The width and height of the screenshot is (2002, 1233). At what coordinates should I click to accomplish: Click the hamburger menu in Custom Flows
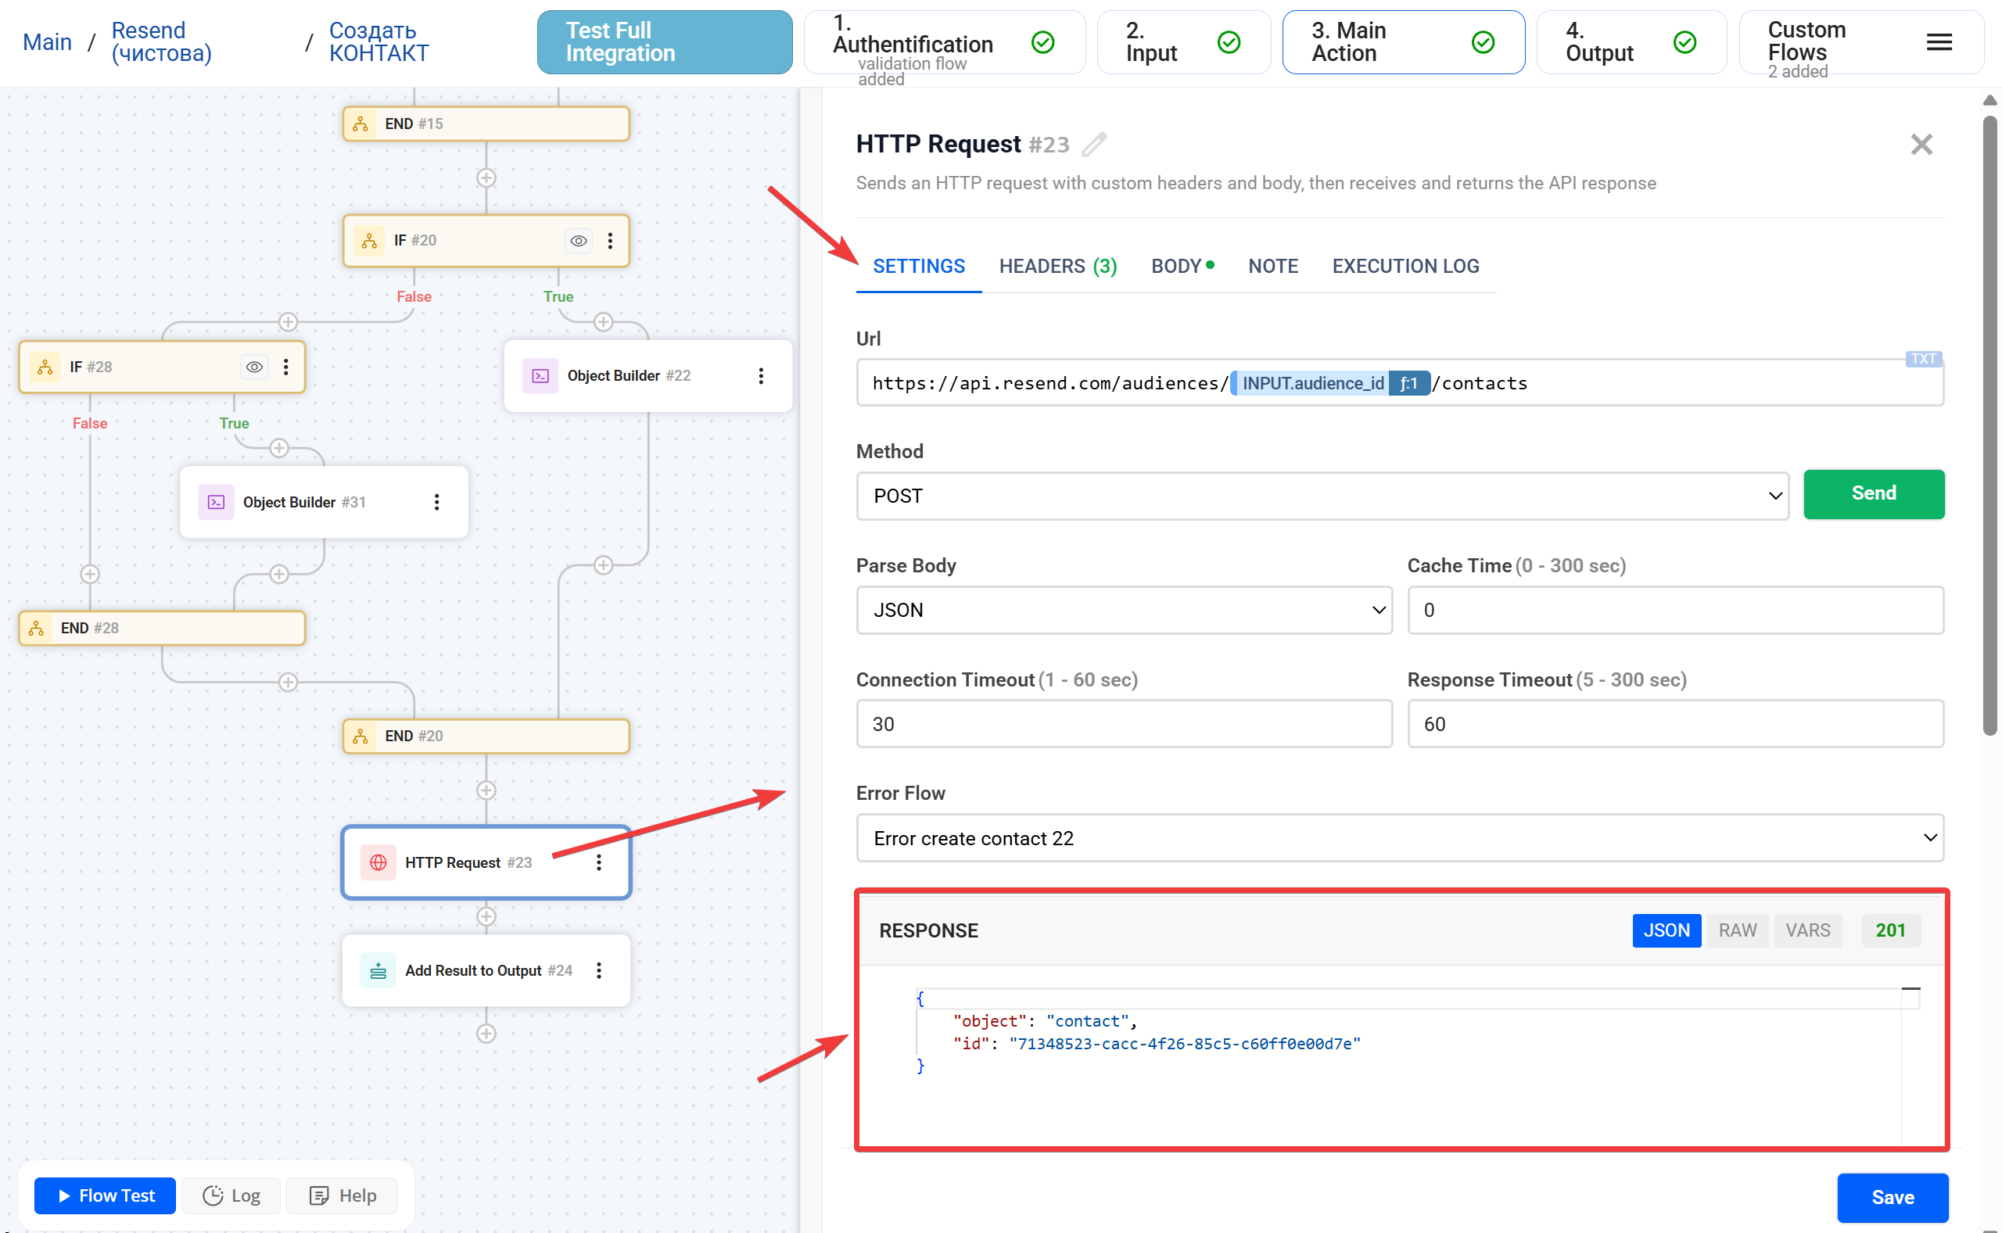(x=1939, y=42)
